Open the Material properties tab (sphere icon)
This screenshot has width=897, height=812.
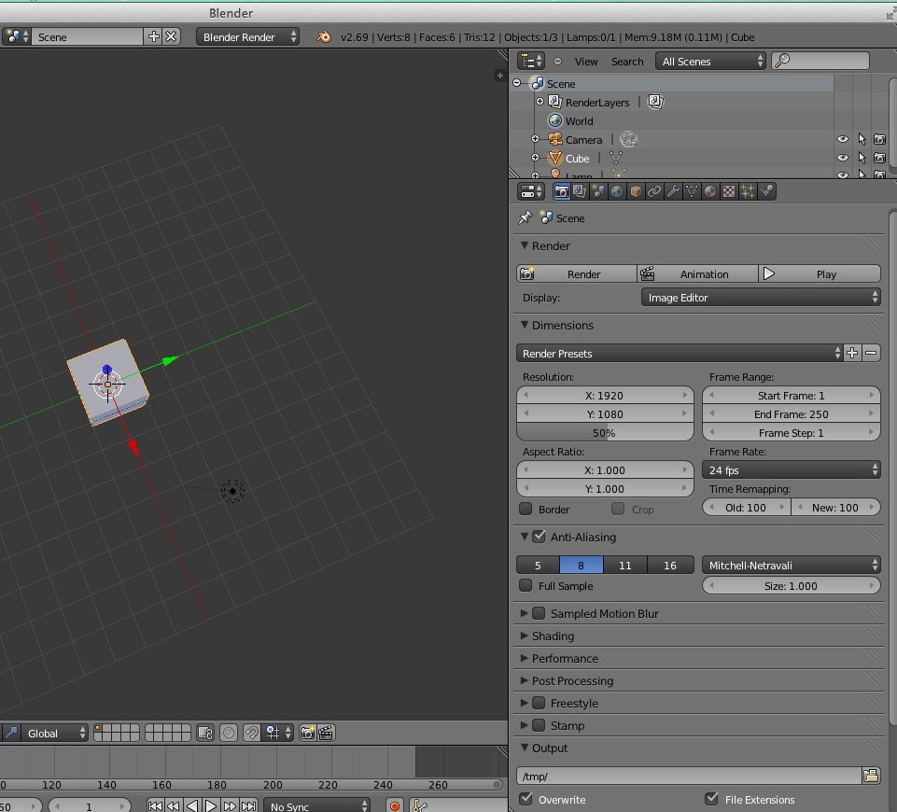pyautogui.click(x=710, y=191)
